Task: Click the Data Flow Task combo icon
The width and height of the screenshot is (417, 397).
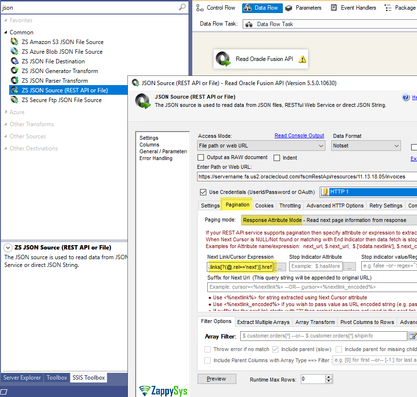Action: click(x=249, y=25)
